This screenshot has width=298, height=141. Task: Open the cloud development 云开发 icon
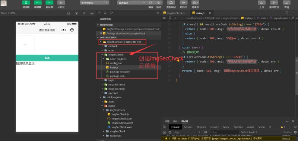pyautogui.click(x=61, y=3)
